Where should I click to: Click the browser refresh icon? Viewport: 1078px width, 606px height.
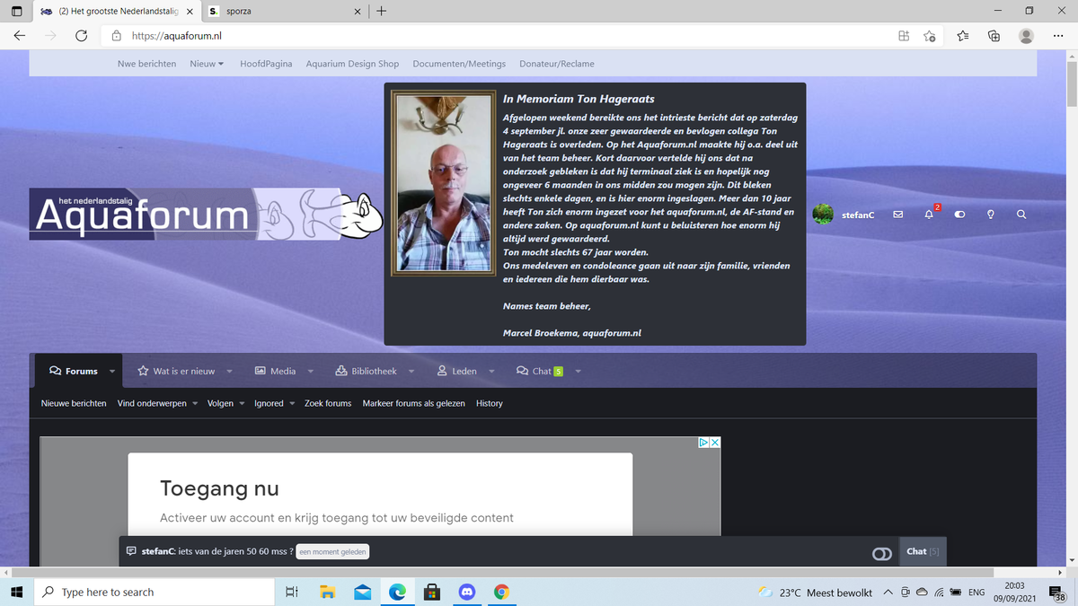point(81,36)
